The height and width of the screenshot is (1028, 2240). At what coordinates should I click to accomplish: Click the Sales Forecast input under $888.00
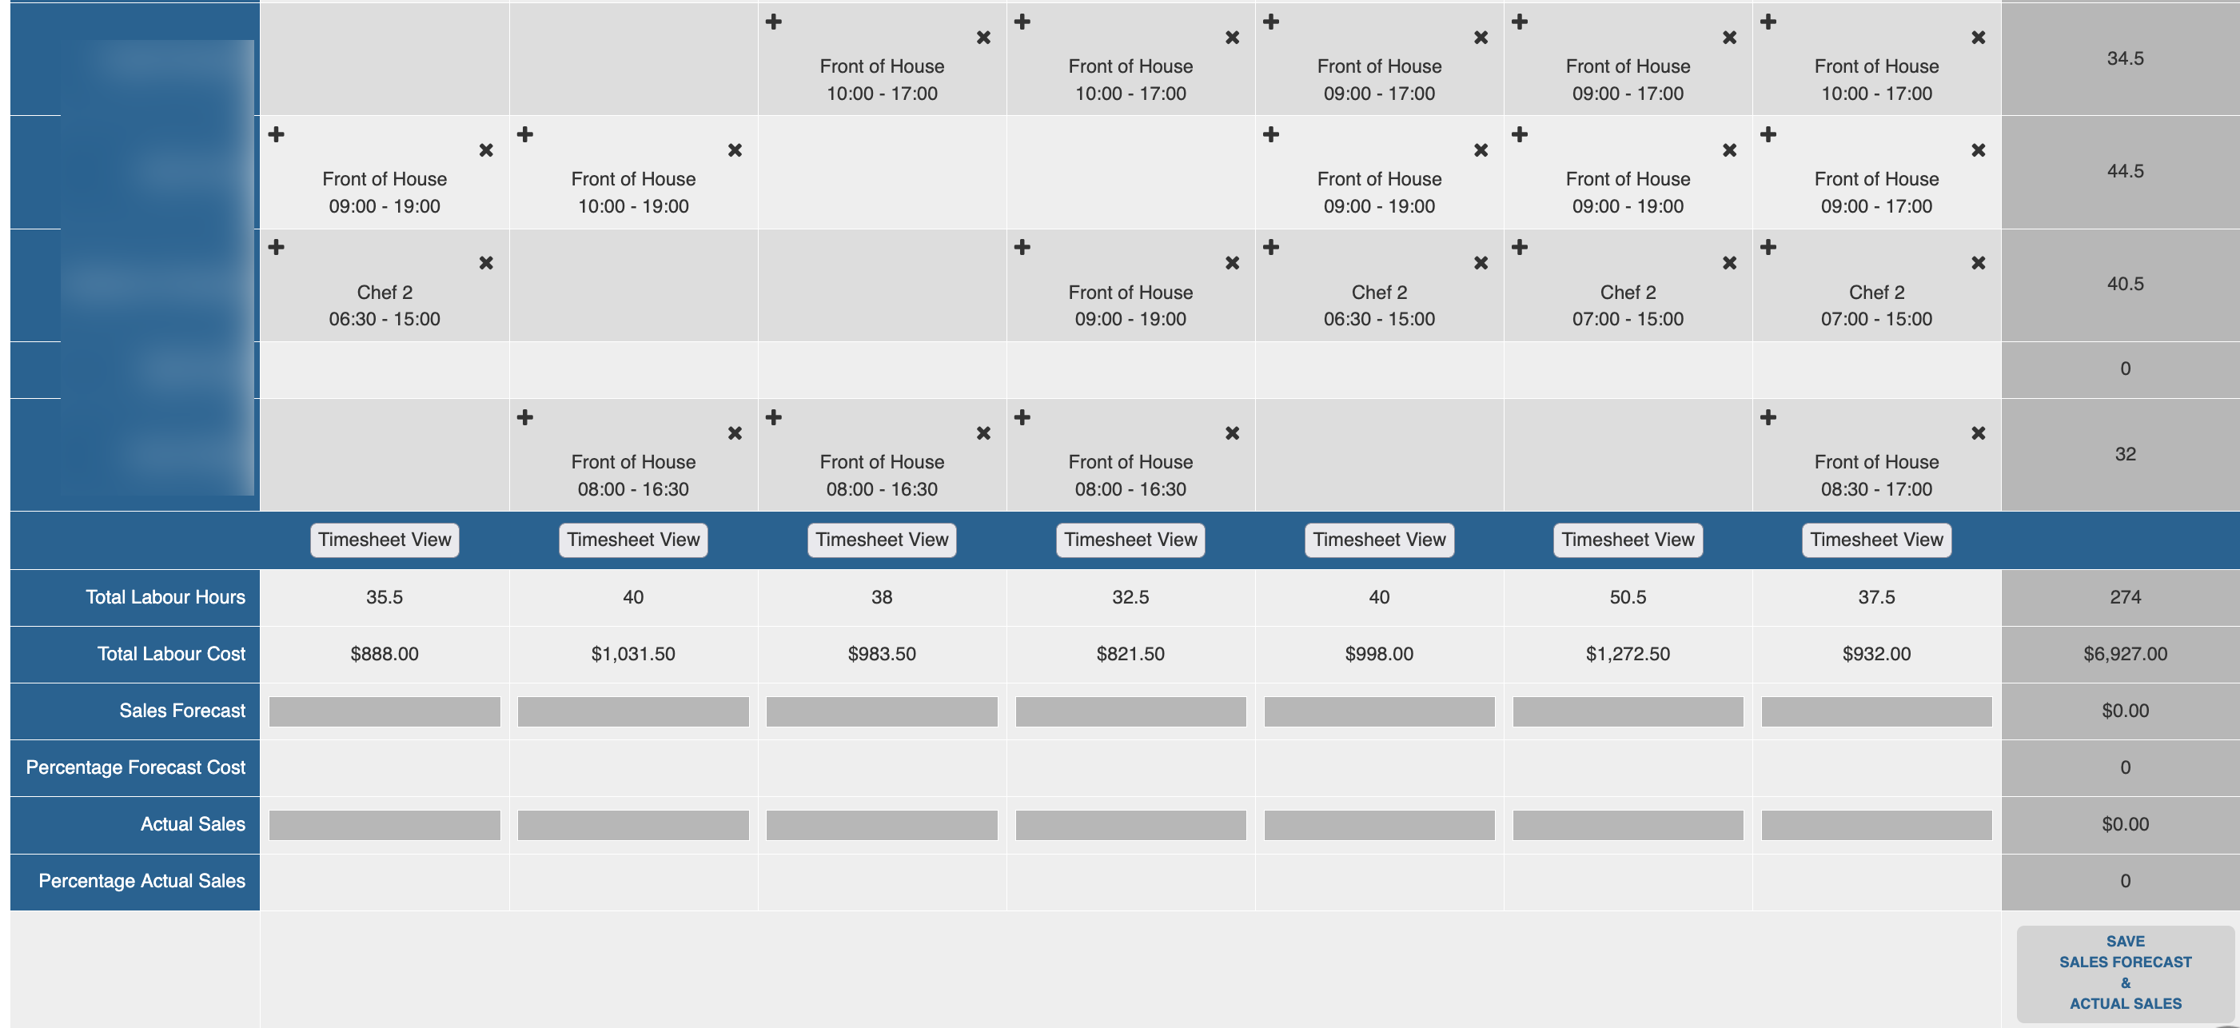click(x=384, y=711)
